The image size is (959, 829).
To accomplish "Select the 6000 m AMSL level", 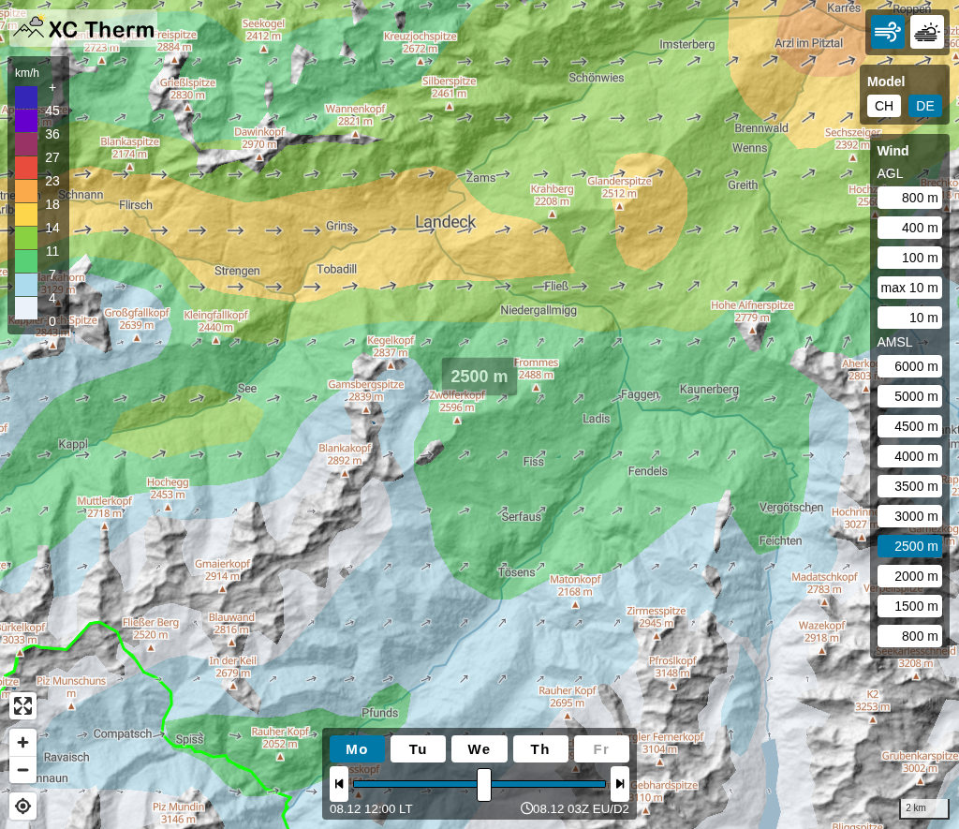I will click(909, 366).
